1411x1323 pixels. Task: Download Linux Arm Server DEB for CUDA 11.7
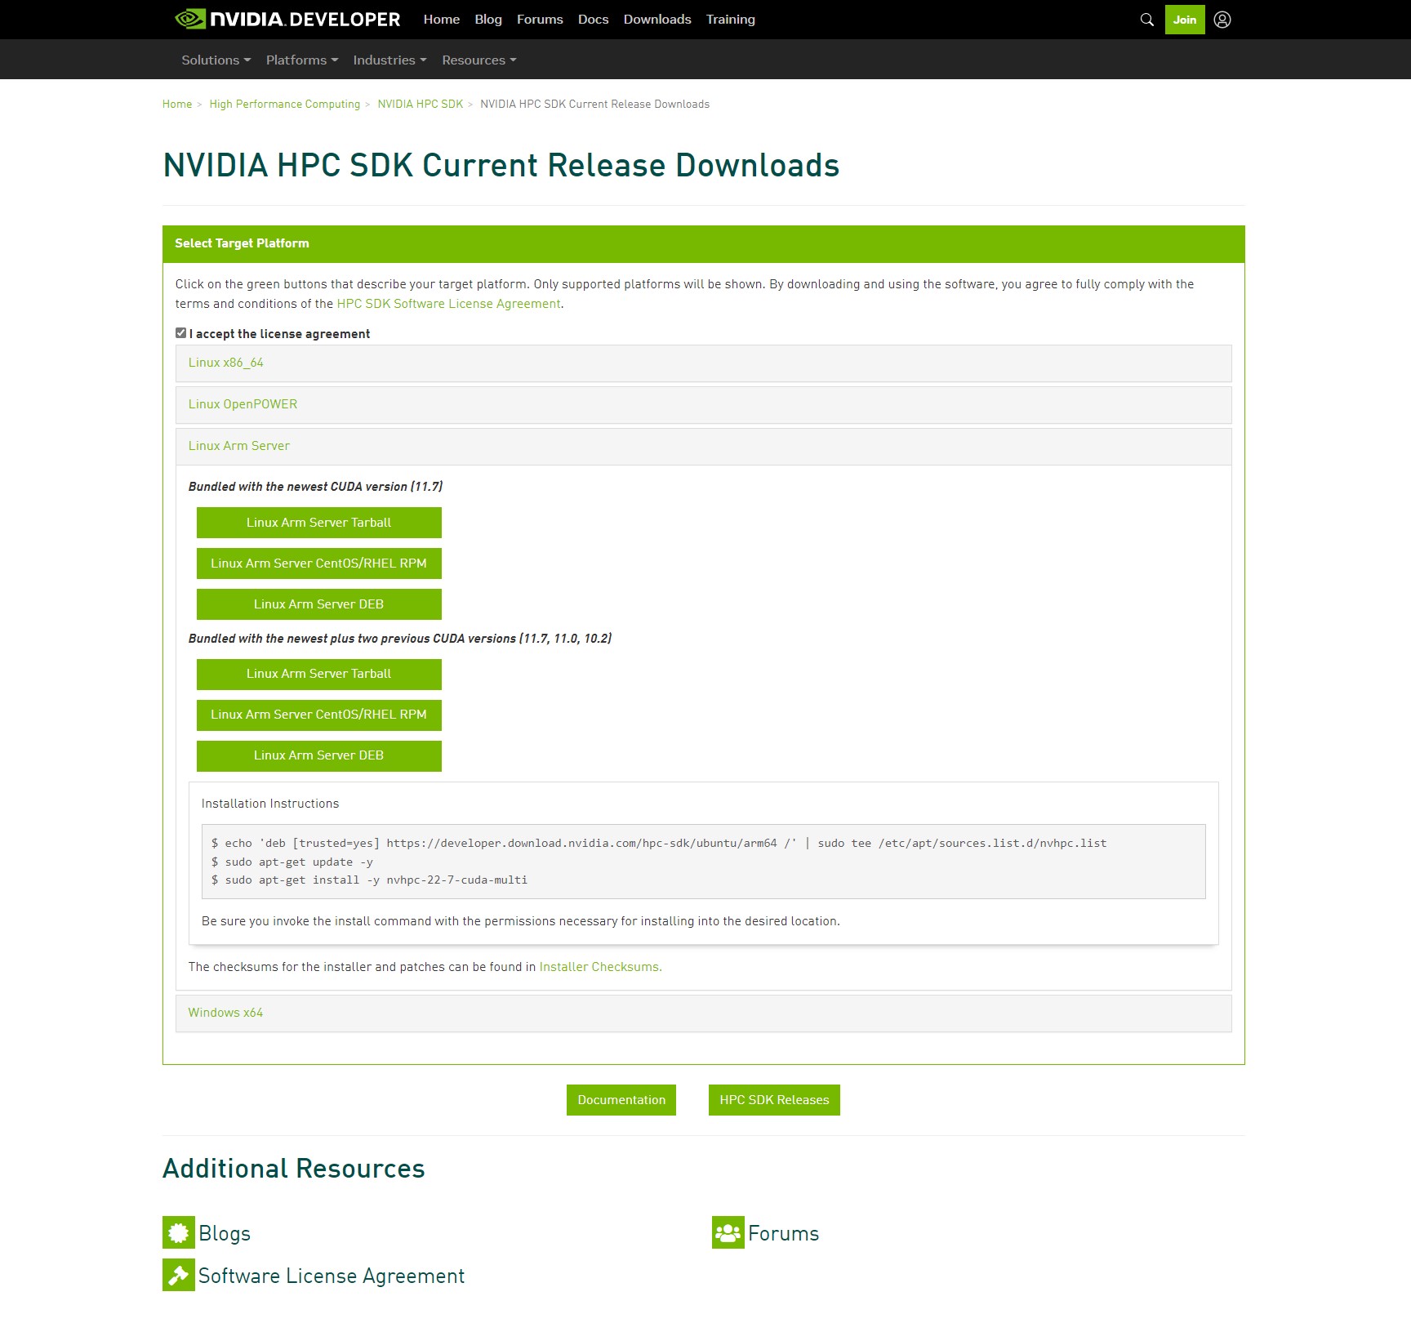(x=319, y=604)
